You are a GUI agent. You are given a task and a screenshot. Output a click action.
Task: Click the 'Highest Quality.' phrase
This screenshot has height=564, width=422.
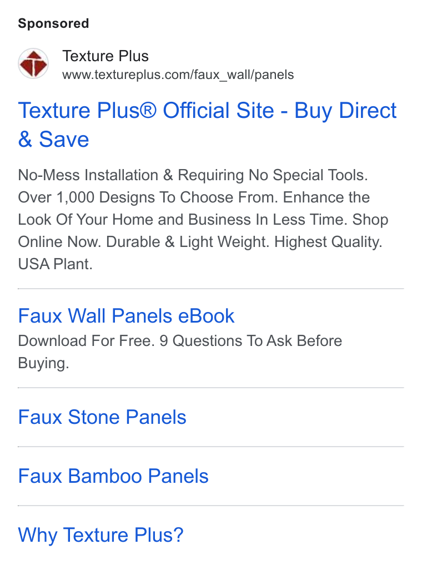(x=328, y=242)
